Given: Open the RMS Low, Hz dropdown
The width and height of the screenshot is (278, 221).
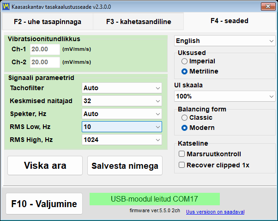Looking at the screenshot, I should click(x=122, y=127).
